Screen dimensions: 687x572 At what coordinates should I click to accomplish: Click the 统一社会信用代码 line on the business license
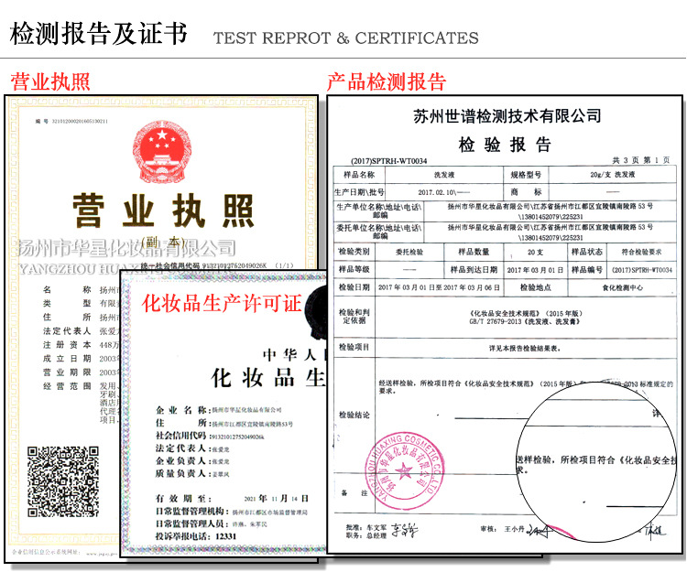click(217, 265)
